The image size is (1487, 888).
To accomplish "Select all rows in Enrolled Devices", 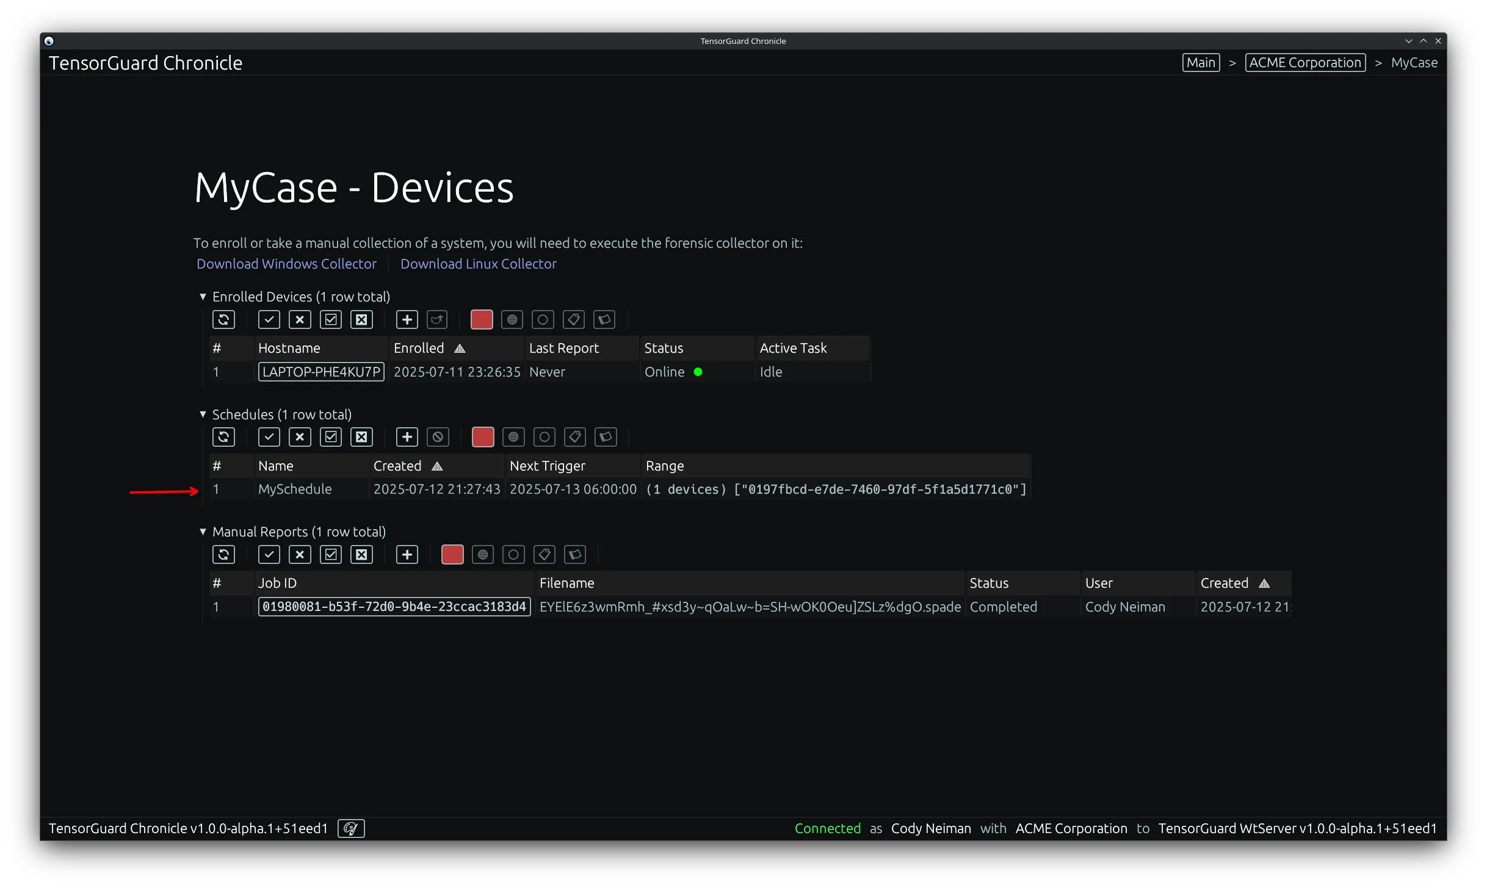I will (x=331, y=319).
